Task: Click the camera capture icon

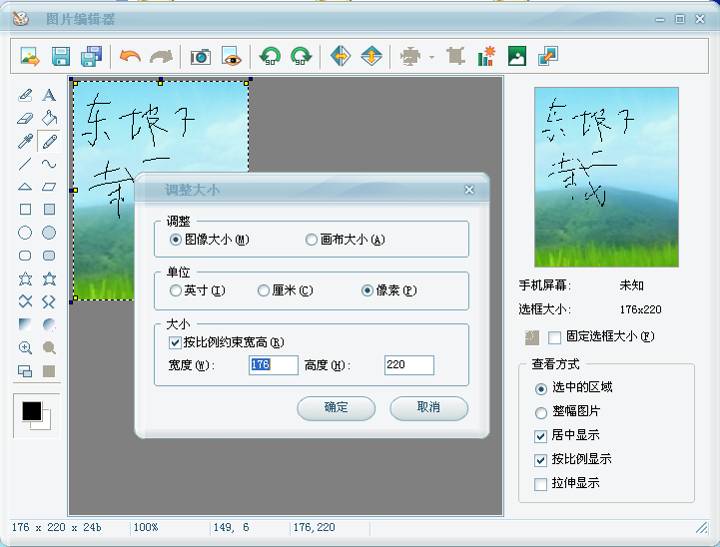Action: 200,57
